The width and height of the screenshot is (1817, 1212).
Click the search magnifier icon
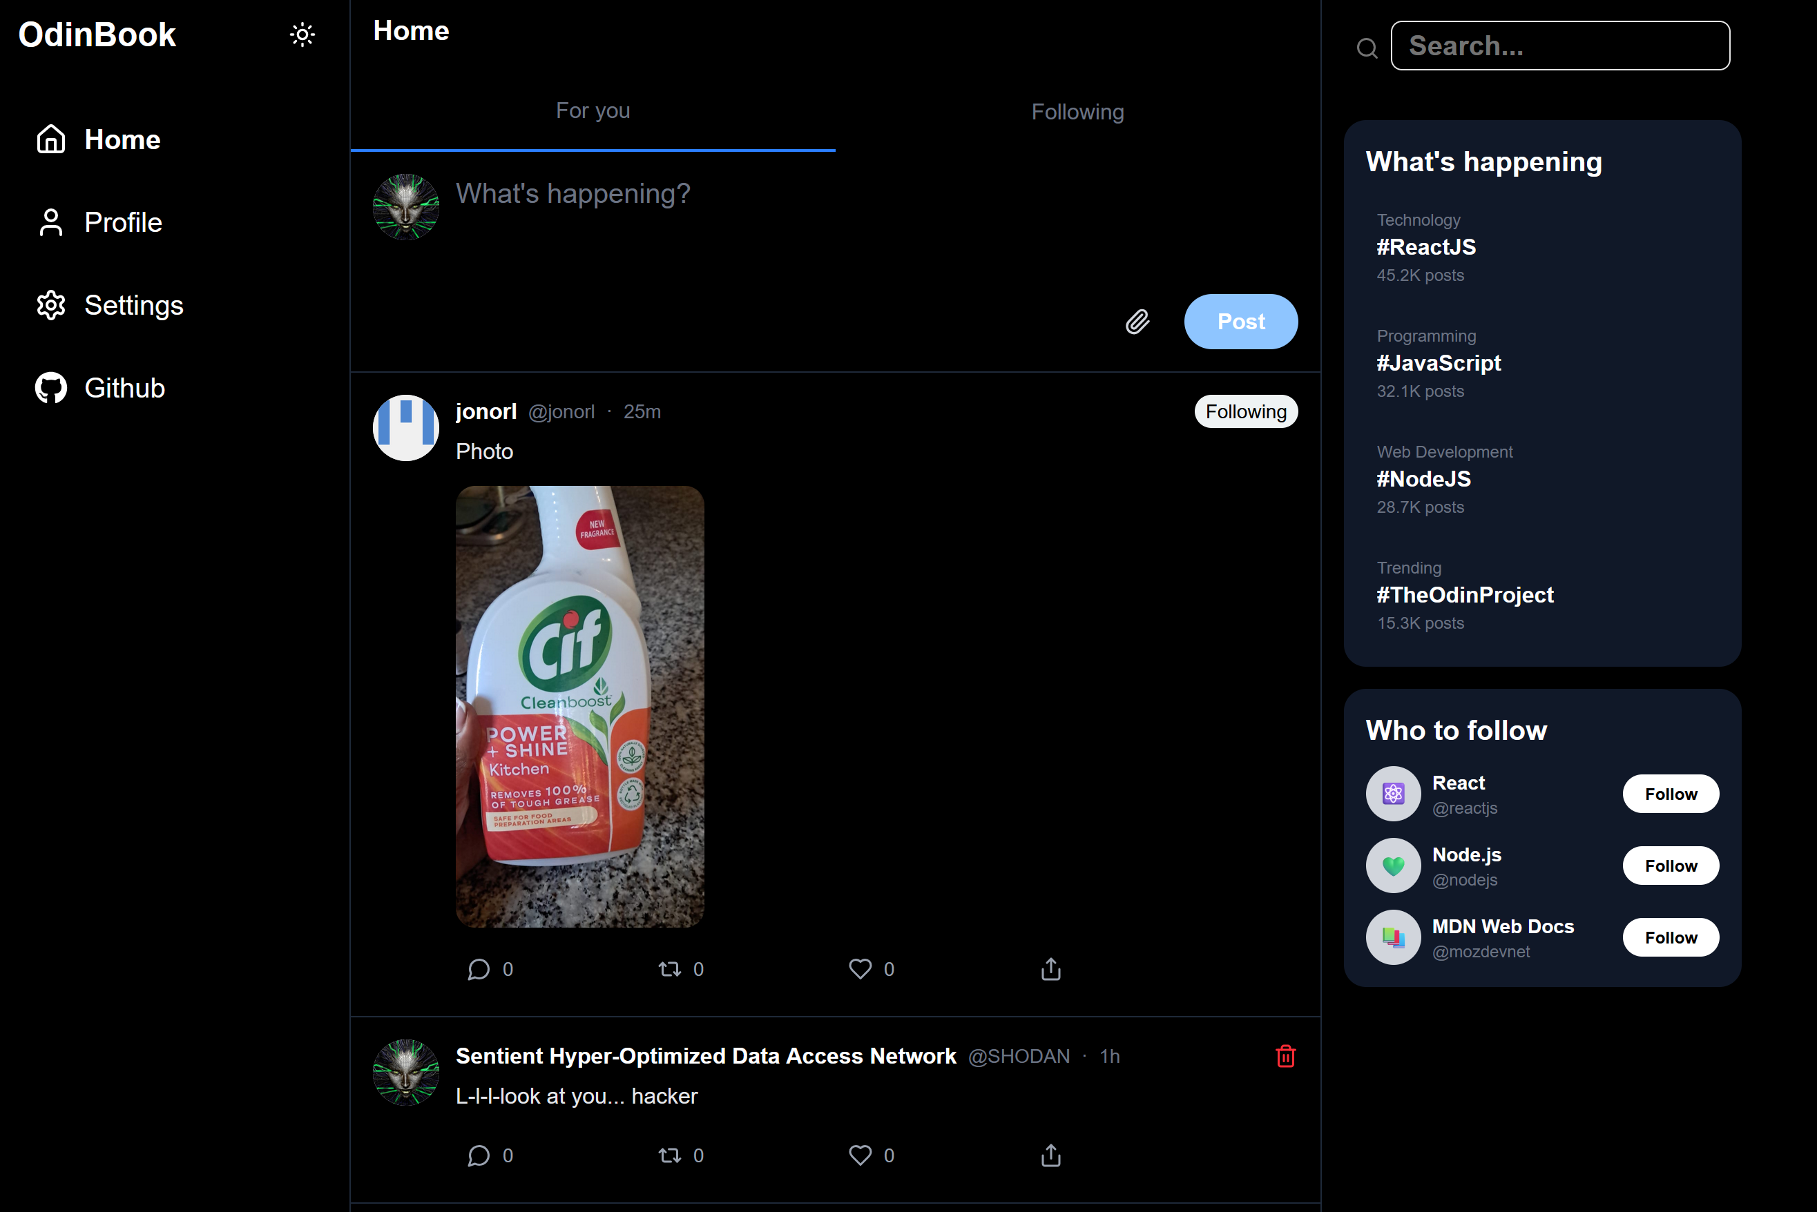[x=1366, y=48]
